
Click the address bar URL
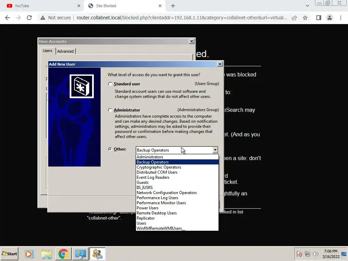pyautogui.click(x=182, y=18)
